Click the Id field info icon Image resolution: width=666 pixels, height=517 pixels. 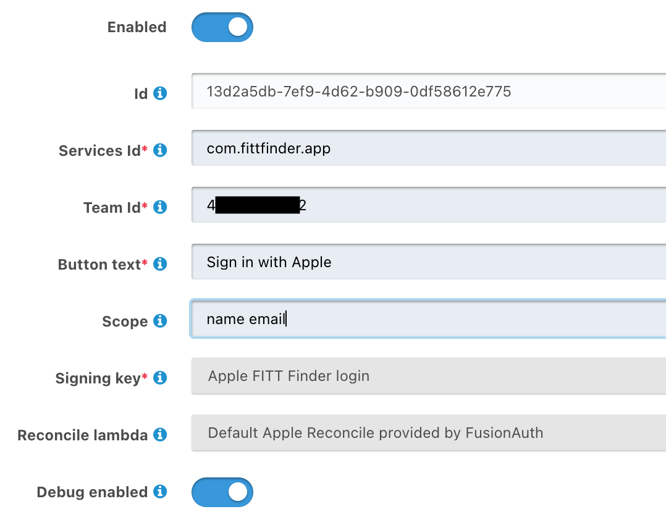[160, 93]
